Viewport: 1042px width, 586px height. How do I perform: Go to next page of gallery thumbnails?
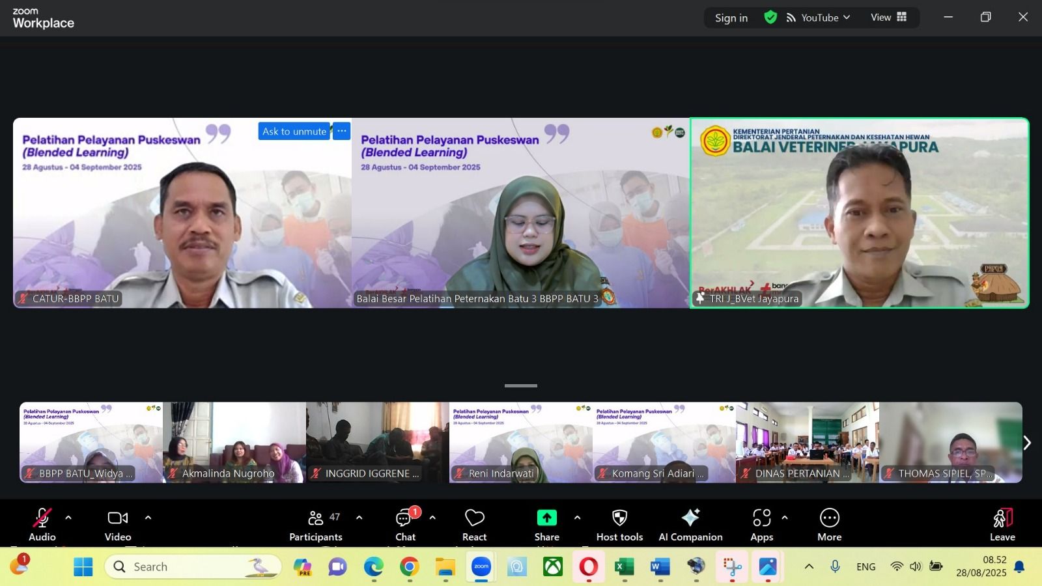(x=1027, y=443)
